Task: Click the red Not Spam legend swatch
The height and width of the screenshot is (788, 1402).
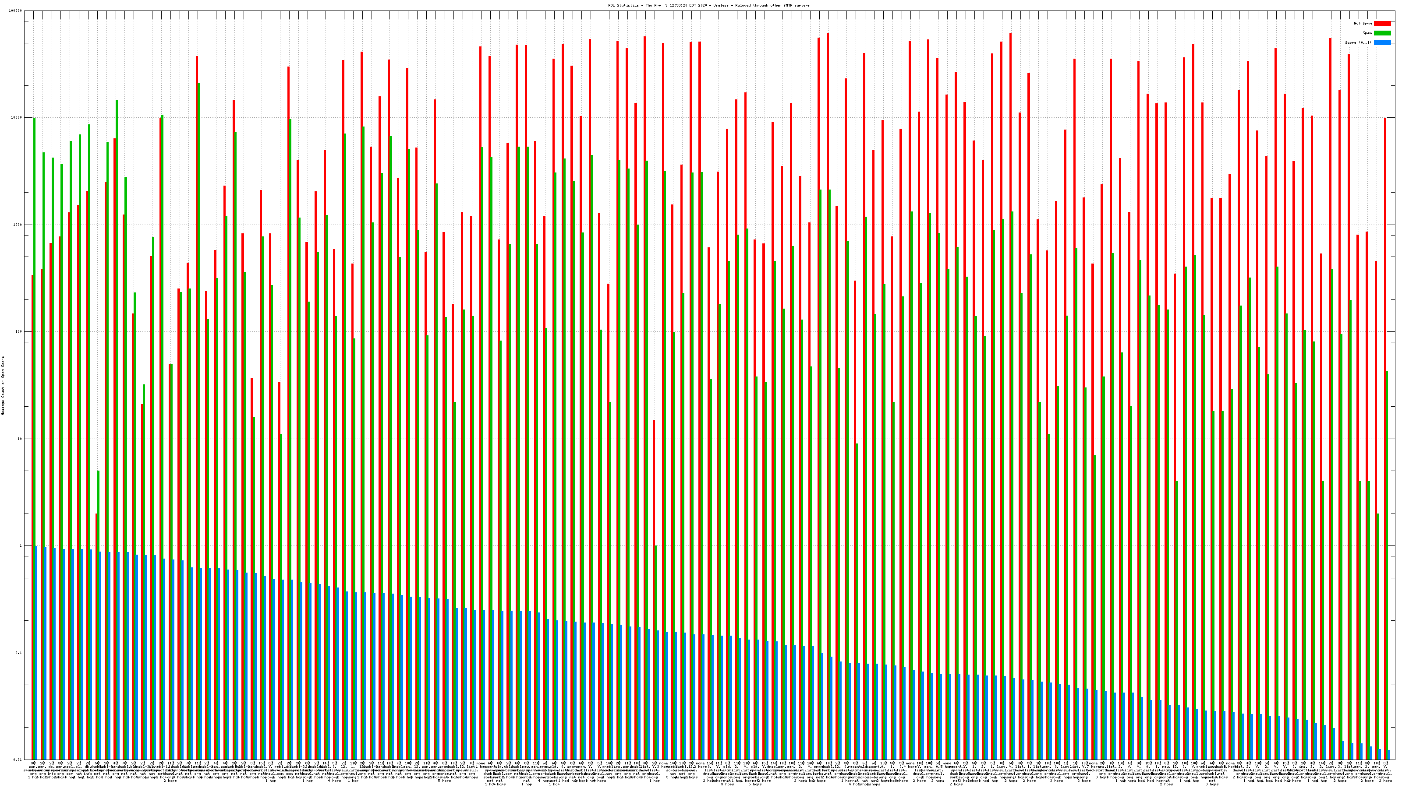Action: pyautogui.click(x=1382, y=23)
